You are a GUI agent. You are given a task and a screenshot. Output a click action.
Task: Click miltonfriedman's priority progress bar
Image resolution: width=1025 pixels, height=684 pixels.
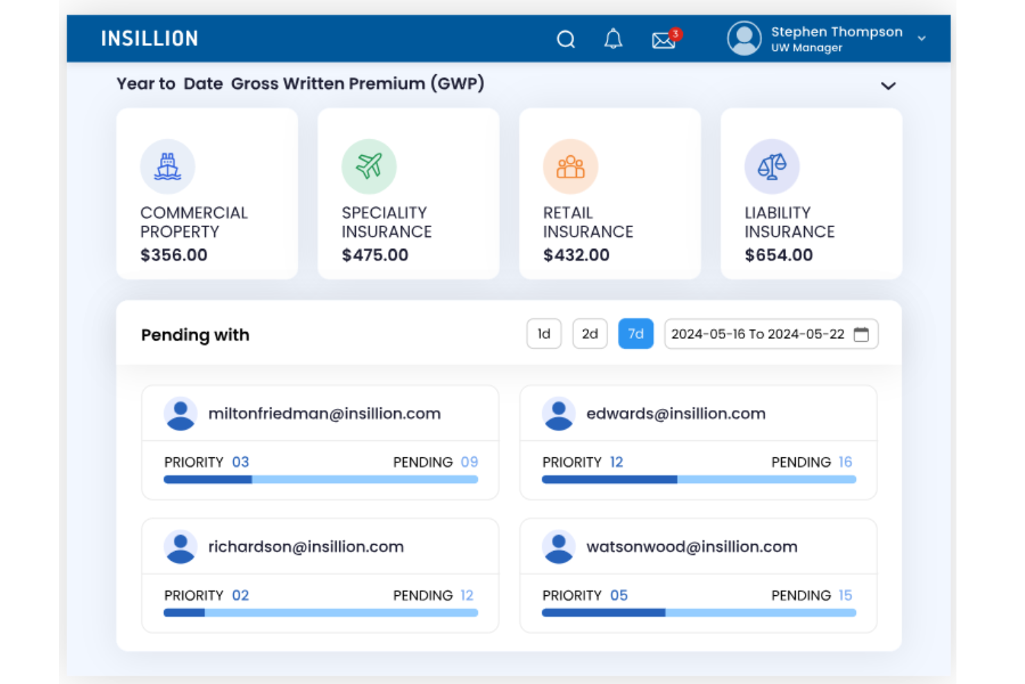[x=321, y=480]
